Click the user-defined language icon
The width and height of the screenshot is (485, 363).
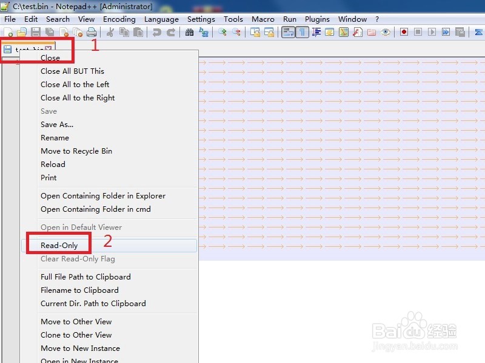pos(329,32)
